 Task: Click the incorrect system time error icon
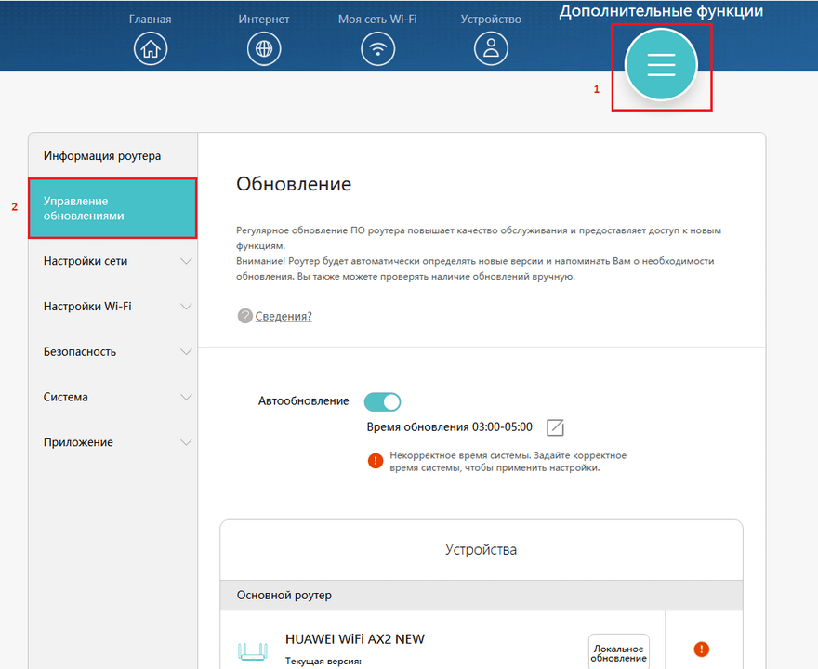coord(376,461)
